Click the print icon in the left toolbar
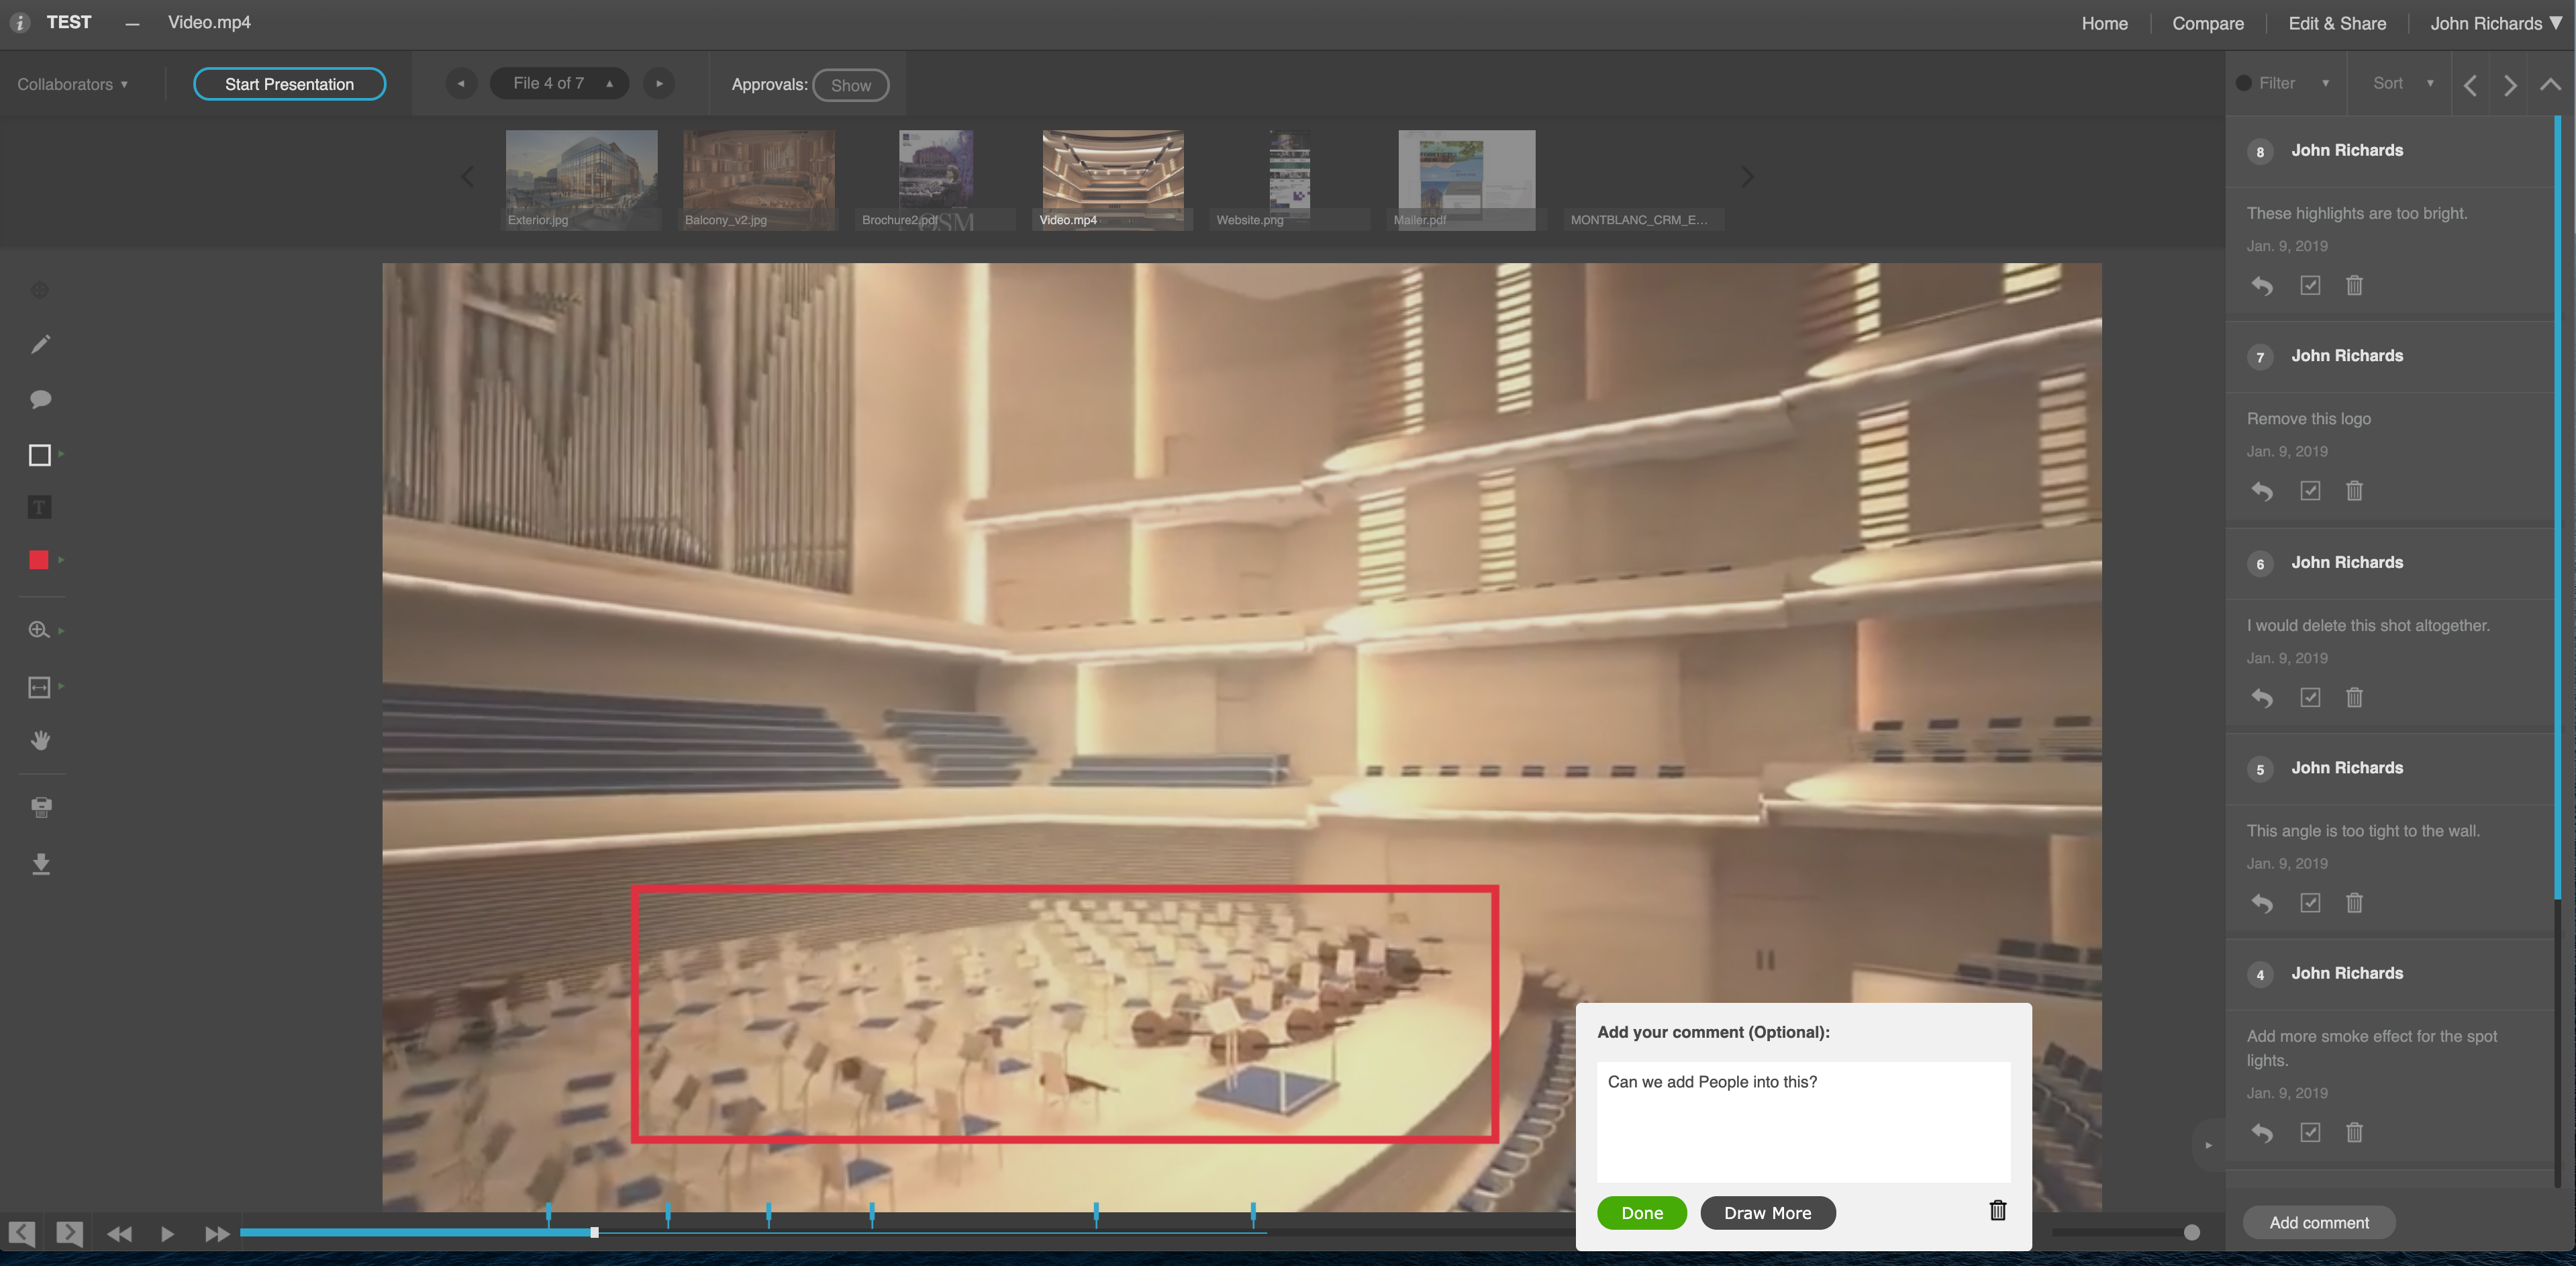The width and height of the screenshot is (2576, 1266). point(41,806)
